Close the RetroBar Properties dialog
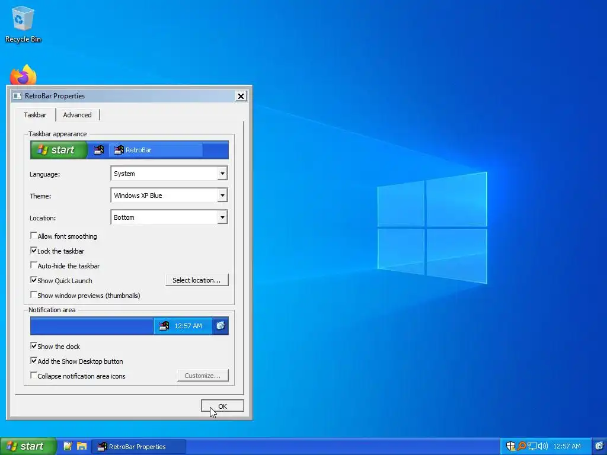The image size is (607, 455). (241, 96)
